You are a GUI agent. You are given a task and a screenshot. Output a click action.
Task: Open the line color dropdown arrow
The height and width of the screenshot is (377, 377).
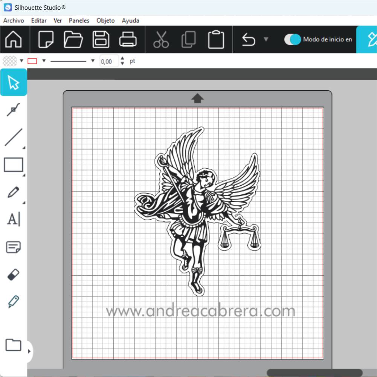pyautogui.click(x=43, y=61)
